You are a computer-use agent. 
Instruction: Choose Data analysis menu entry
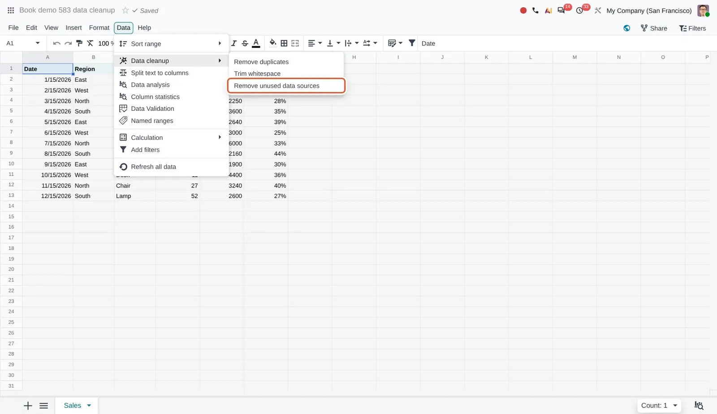pyautogui.click(x=171, y=85)
